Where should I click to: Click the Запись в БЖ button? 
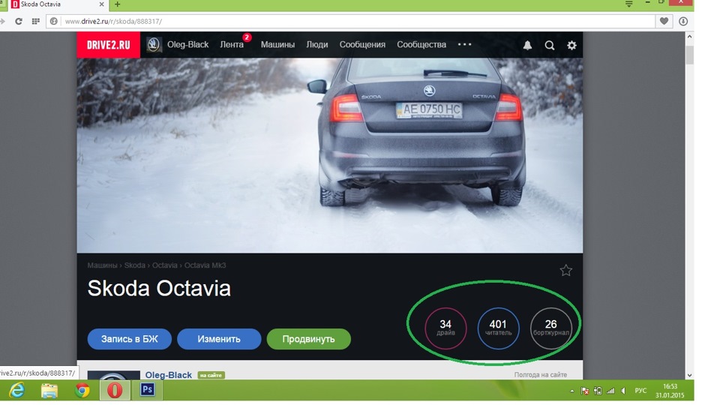click(130, 339)
